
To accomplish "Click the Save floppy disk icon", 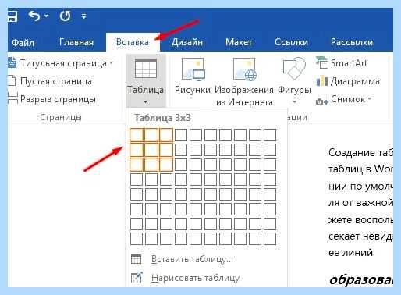I will [x=12, y=16].
